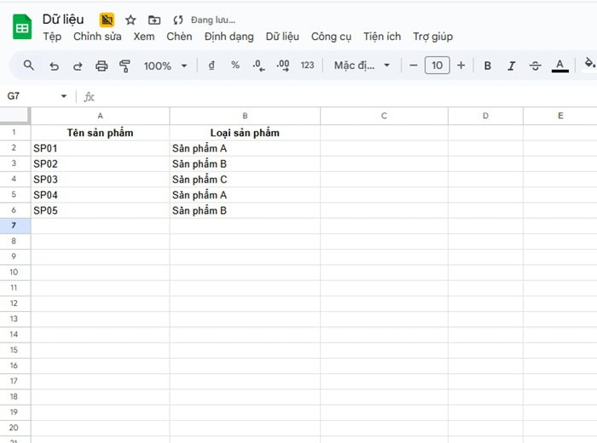Open the Định dạng menu

point(229,37)
